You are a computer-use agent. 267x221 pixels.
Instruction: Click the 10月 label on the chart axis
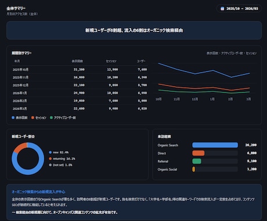coord(158,99)
